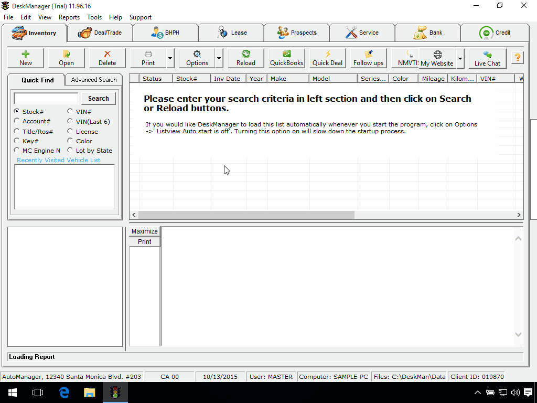Sort by the Mileage column header

[x=433, y=79]
